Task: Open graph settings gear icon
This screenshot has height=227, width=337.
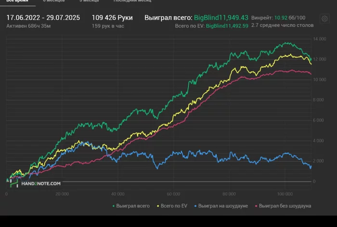Action: click(324, 19)
